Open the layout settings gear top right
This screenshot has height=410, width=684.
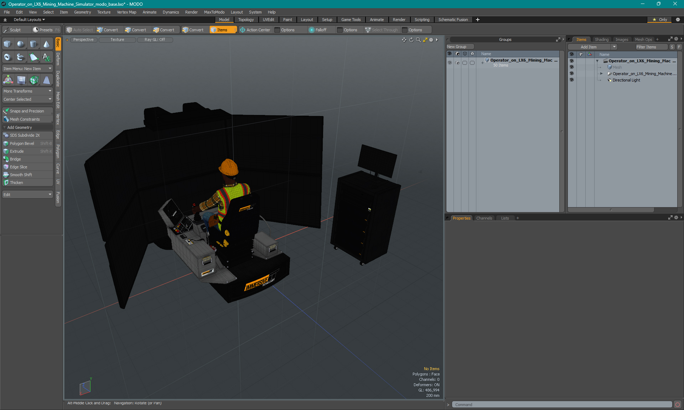(678, 20)
